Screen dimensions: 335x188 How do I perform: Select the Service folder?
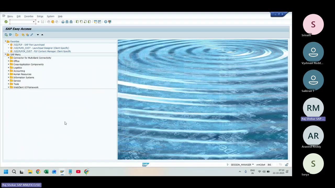pyautogui.click(x=17, y=81)
